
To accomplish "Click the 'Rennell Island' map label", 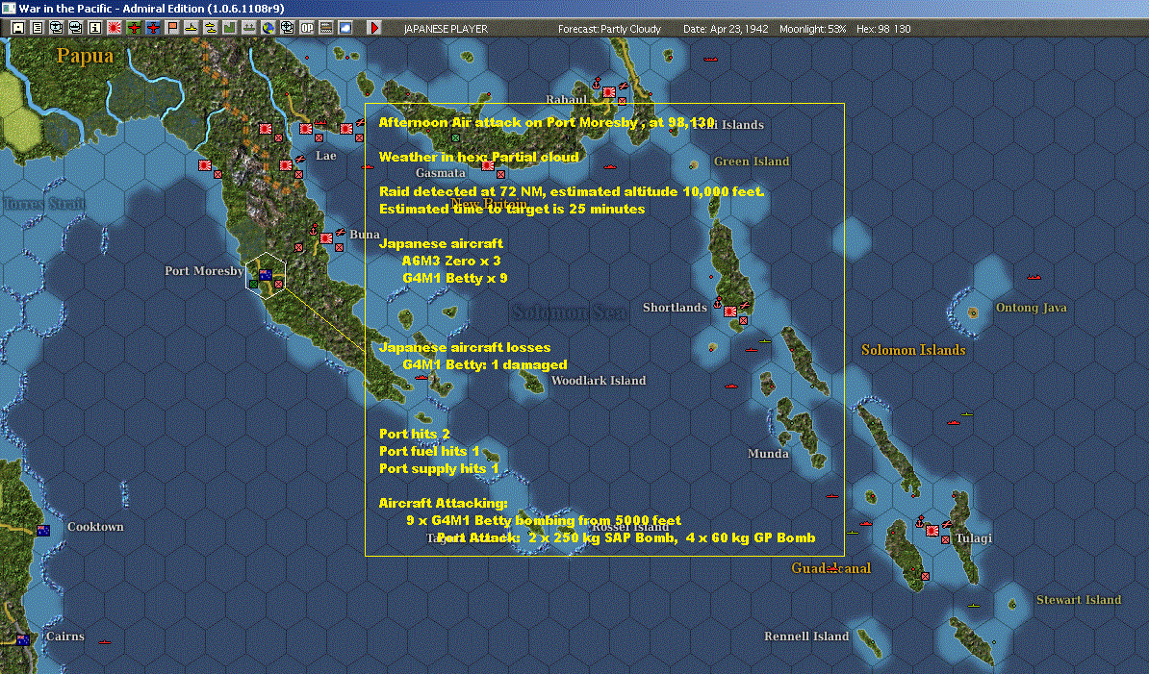I will [806, 637].
